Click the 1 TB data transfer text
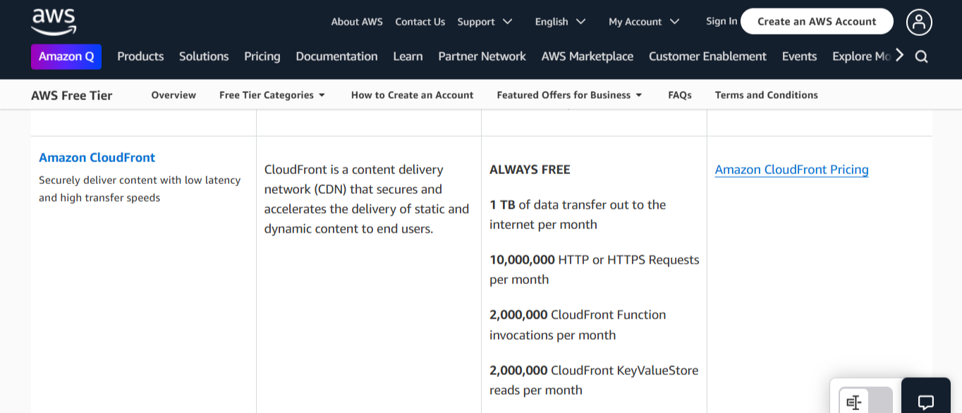The width and height of the screenshot is (962, 413). click(578, 215)
